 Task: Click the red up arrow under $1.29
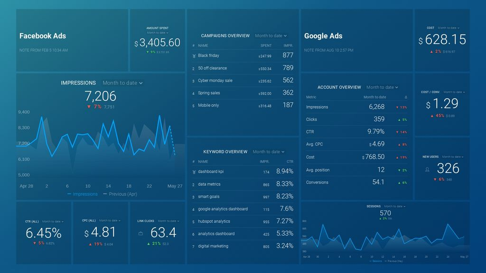[432, 116]
